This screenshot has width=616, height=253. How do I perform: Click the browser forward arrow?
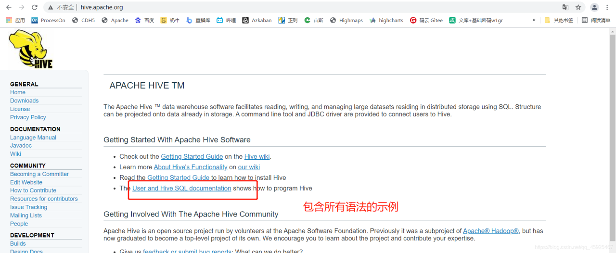tap(22, 7)
